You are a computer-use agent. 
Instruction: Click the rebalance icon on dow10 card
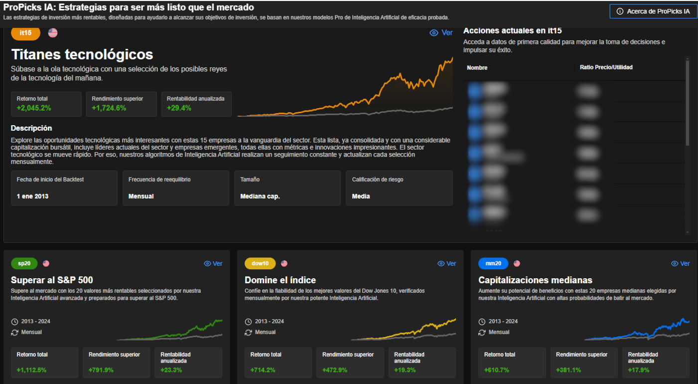(248, 332)
